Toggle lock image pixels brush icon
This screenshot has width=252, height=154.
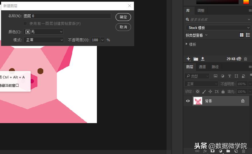(x=204, y=92)
